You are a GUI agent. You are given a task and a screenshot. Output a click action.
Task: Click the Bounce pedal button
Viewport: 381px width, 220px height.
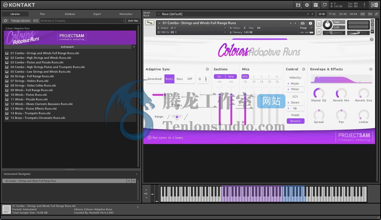pos(296,121)
